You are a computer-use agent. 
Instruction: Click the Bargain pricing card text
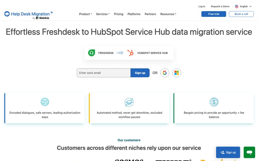(x=214, y=115)
